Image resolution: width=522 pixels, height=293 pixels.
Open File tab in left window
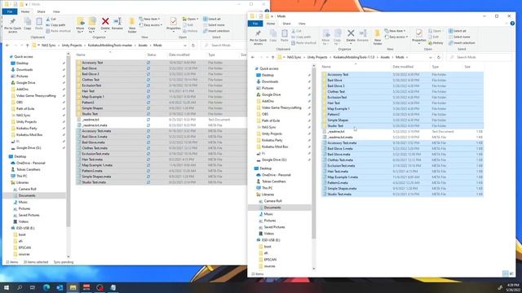point(10,11)
